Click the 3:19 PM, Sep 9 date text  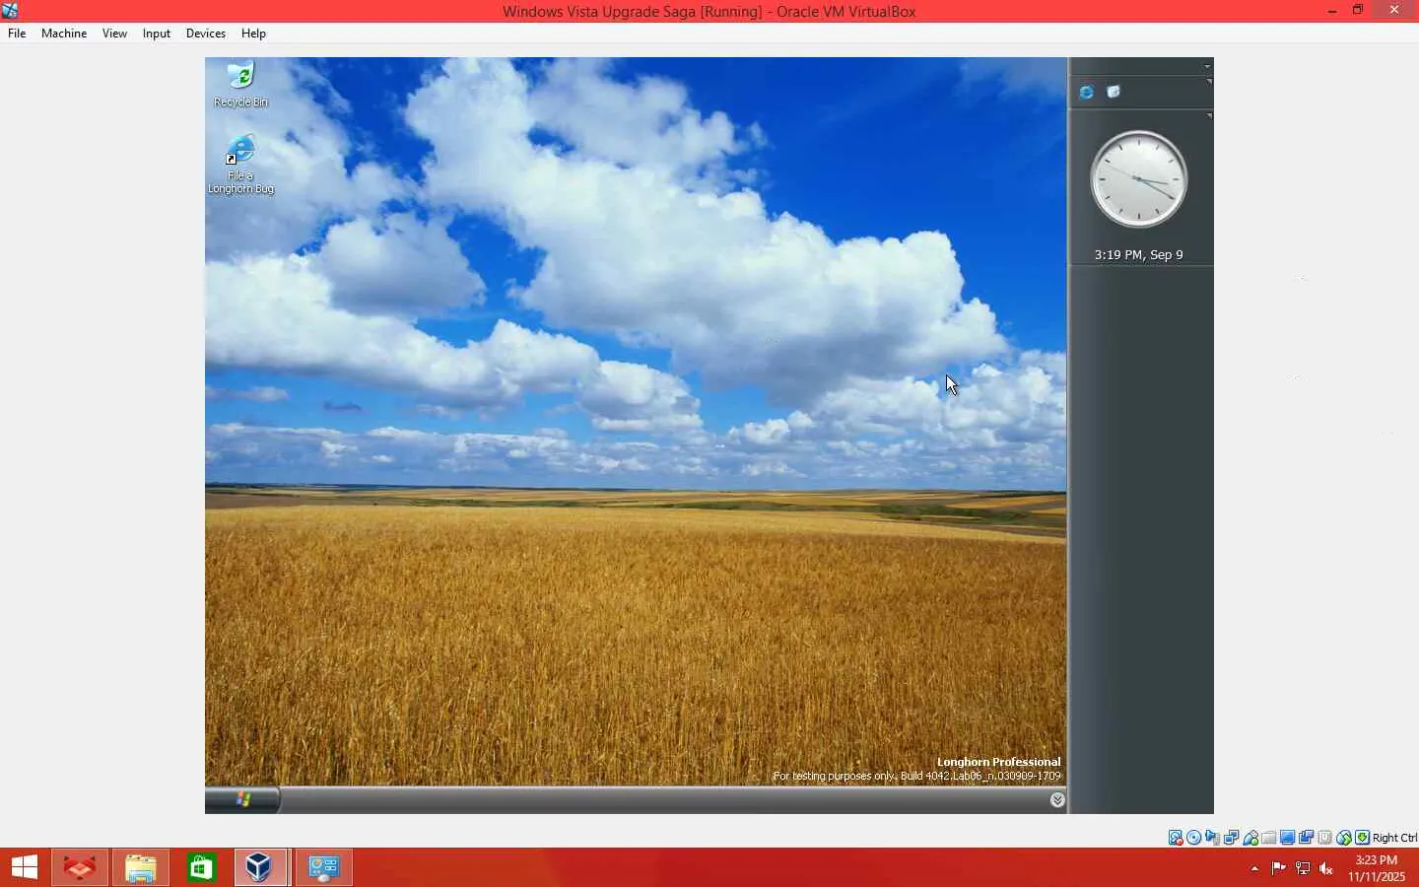(1138, 254)
